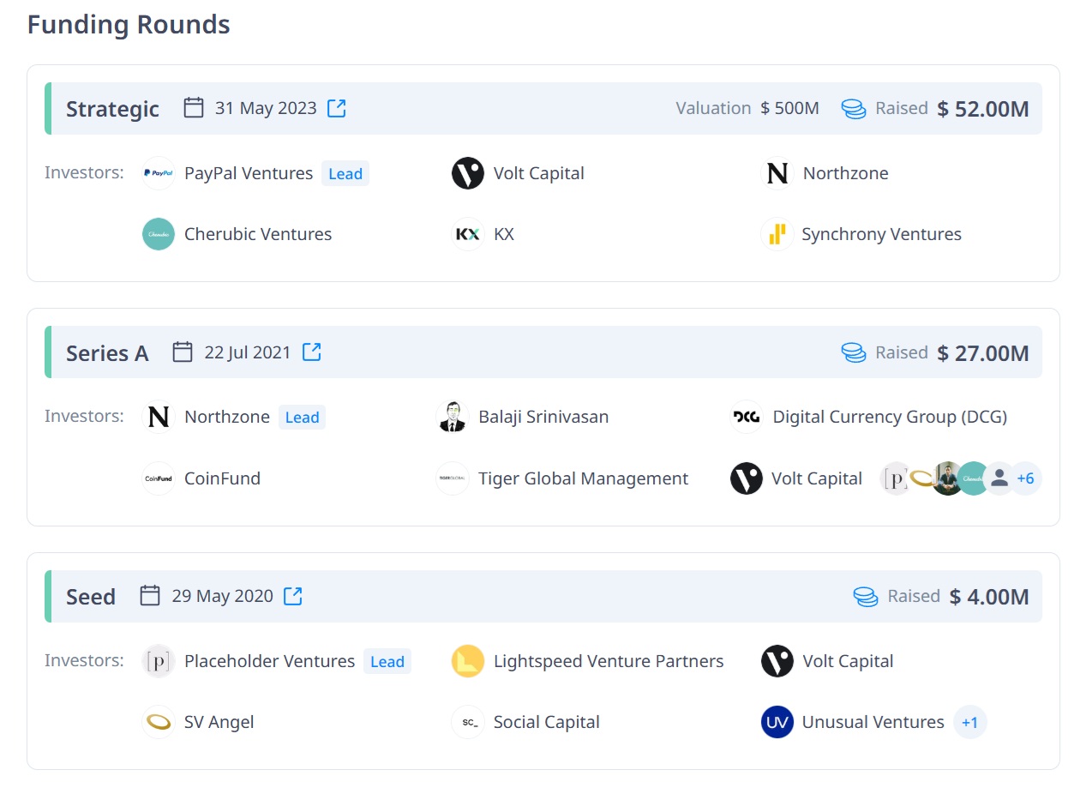This screenshot has height=788, width=1086.
Task: Expand the +6 more Series A investors
Action: click(x=1025, y=478)
